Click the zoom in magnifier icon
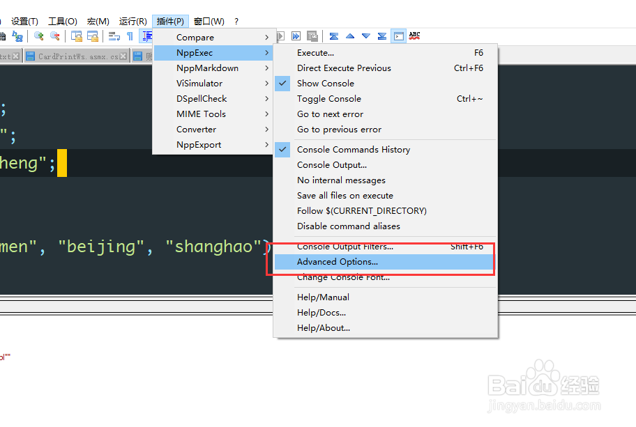The image size is (636, 427). click(38, 36)
